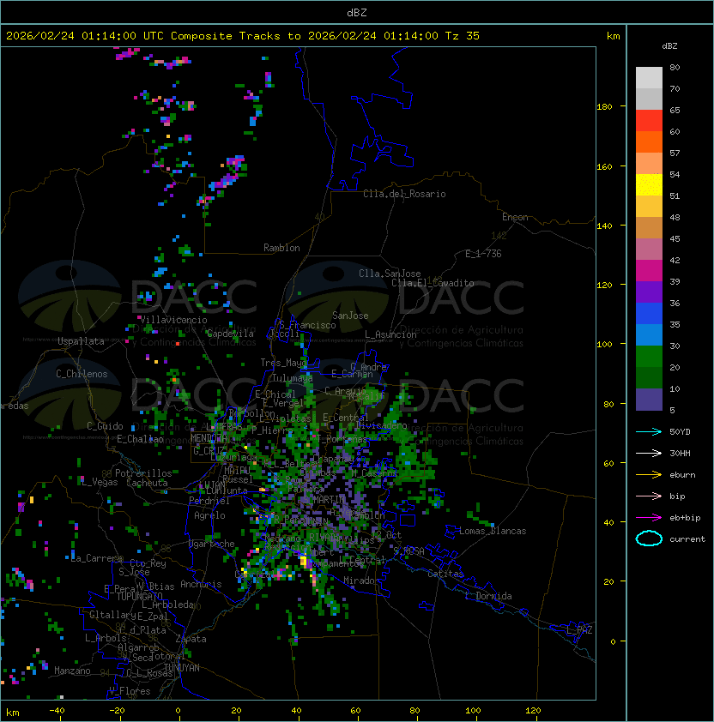Click the 'L_Asuncion' map label

[390, 334]
